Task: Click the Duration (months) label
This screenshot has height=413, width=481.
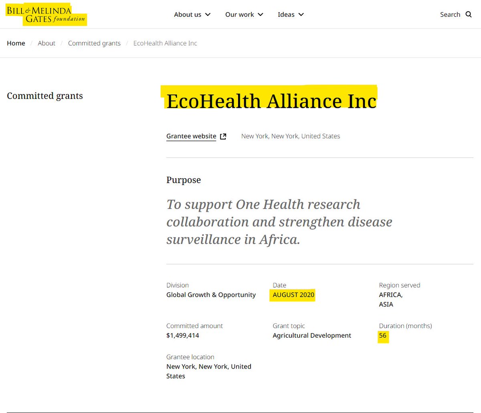Action: [x=405, y=326]
